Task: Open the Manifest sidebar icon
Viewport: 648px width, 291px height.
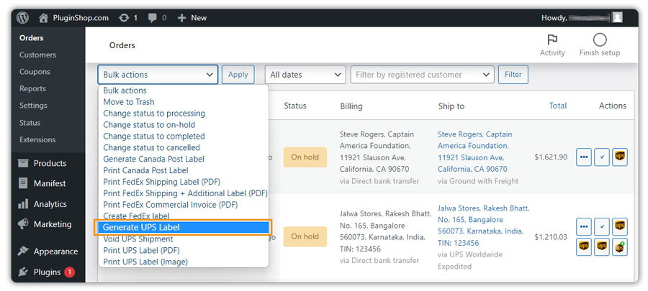Action: (23, 183)
